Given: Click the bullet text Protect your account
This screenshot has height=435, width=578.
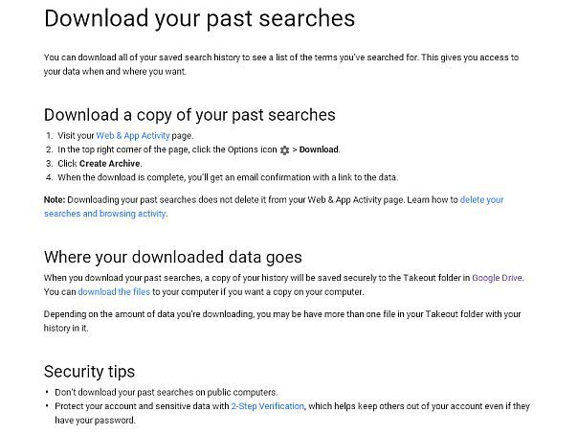Looking at the screenshot, I should click(292, 413).
